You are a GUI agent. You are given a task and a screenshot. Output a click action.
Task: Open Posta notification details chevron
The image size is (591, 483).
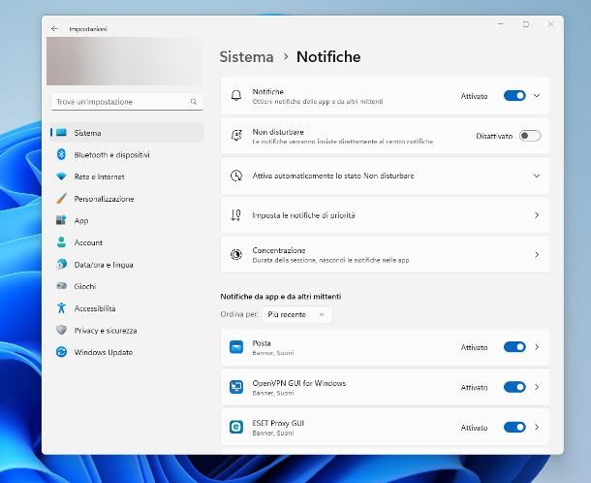click(x=537, y=347)
